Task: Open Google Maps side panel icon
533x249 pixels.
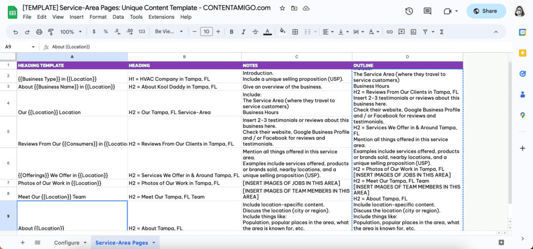Action: pyautogui.click(x=523, y=115)
